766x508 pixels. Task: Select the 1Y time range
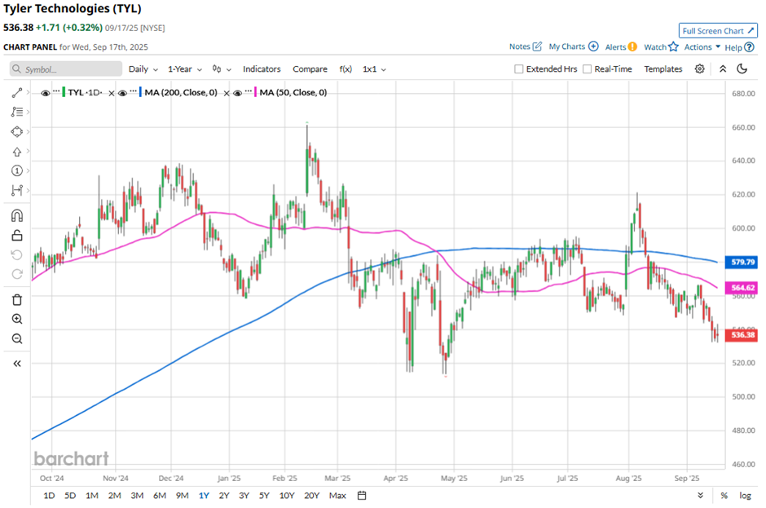[x=204, y=495]
